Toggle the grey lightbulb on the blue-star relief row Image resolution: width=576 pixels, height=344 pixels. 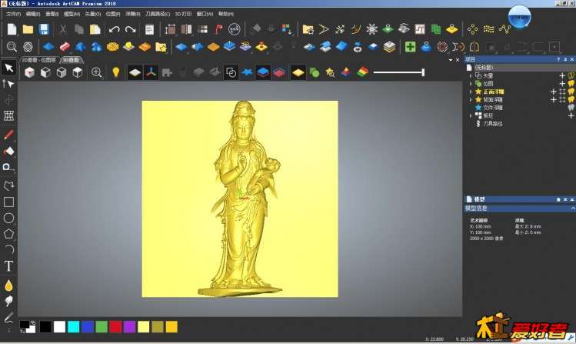tap(571, 108)
